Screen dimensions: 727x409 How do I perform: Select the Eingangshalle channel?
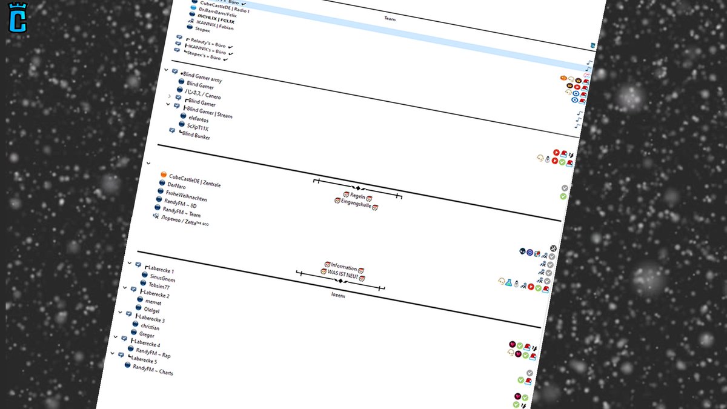pyautogui.click(x=356, y=205)
